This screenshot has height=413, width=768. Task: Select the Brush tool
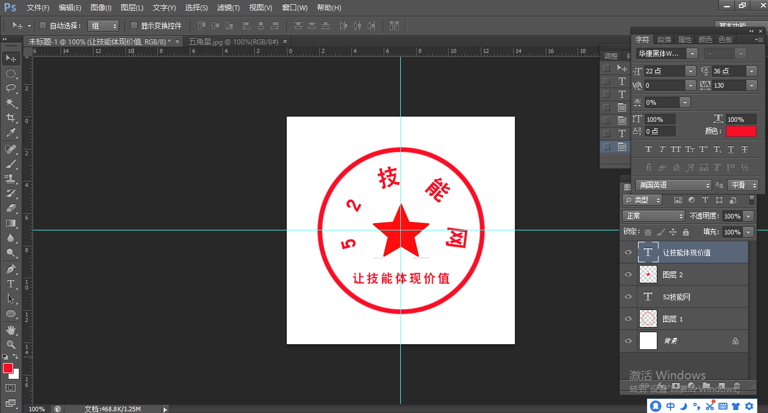tap(11, 164)
